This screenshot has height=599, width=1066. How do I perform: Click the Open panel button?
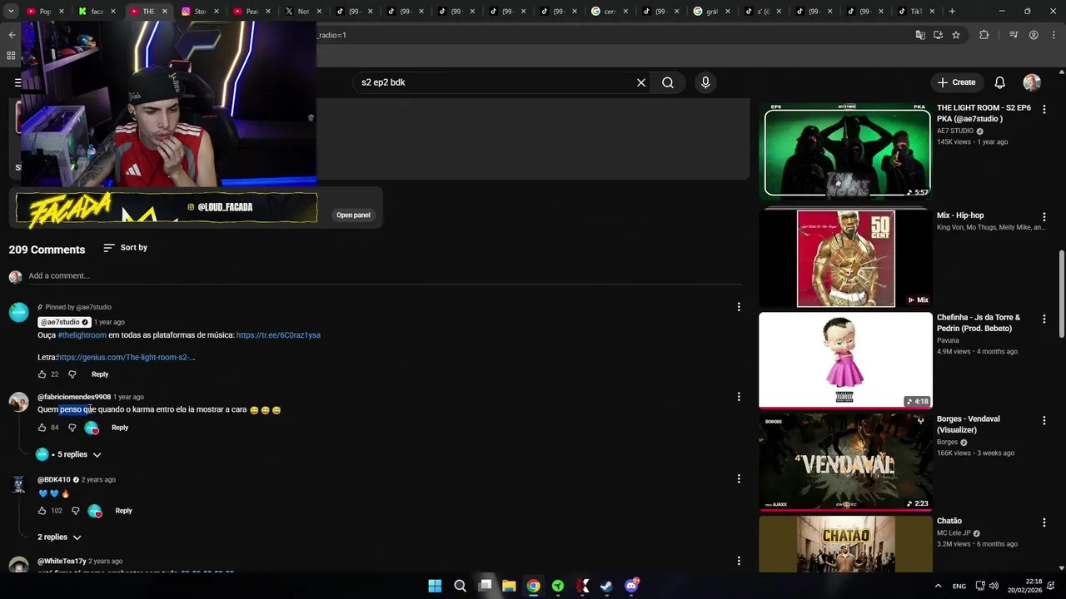(353, 215)
